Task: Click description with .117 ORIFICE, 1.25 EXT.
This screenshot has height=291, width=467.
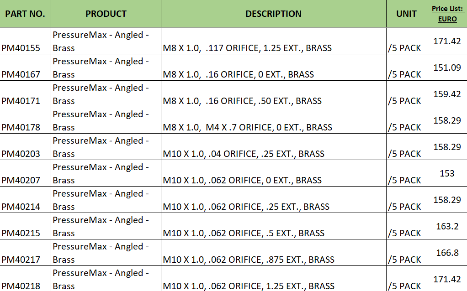Action: [273, 41]
